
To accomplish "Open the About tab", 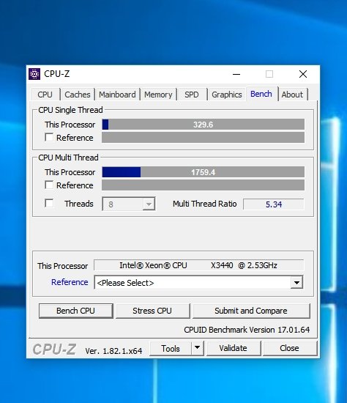I will pos(292,95).
